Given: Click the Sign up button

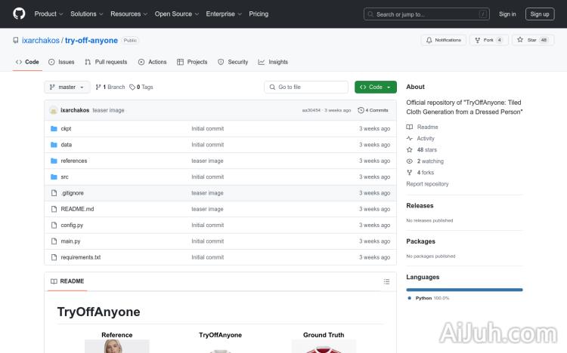Looking at the screenshot, I should point(540,14).
